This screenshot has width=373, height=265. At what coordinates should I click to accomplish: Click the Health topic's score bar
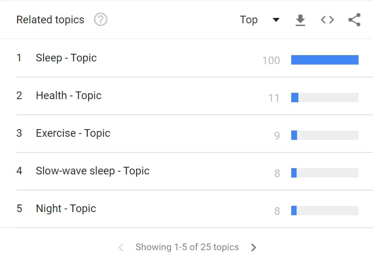tap(324, 98)
